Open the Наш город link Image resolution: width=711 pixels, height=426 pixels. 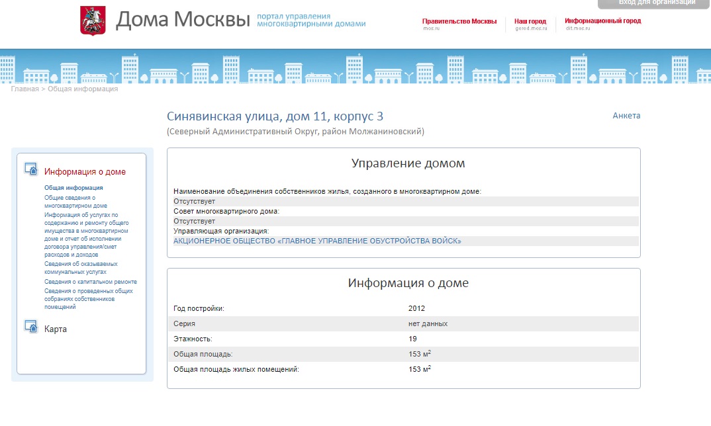pyautogui.click(x=530, y=21)
